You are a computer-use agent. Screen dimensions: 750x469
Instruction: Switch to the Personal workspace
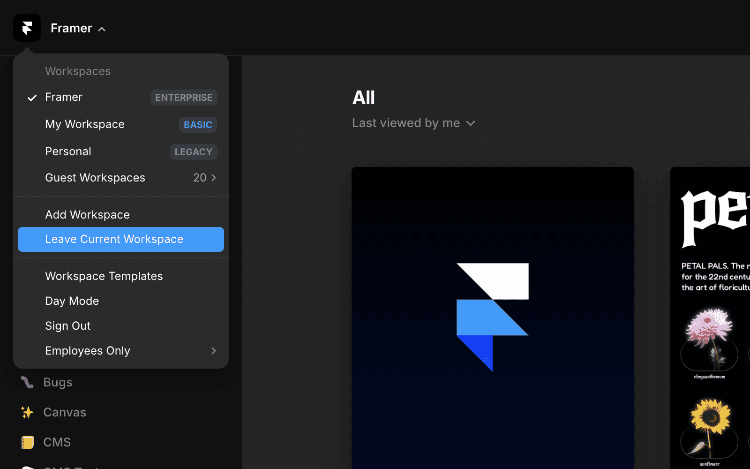pos(68,151)
